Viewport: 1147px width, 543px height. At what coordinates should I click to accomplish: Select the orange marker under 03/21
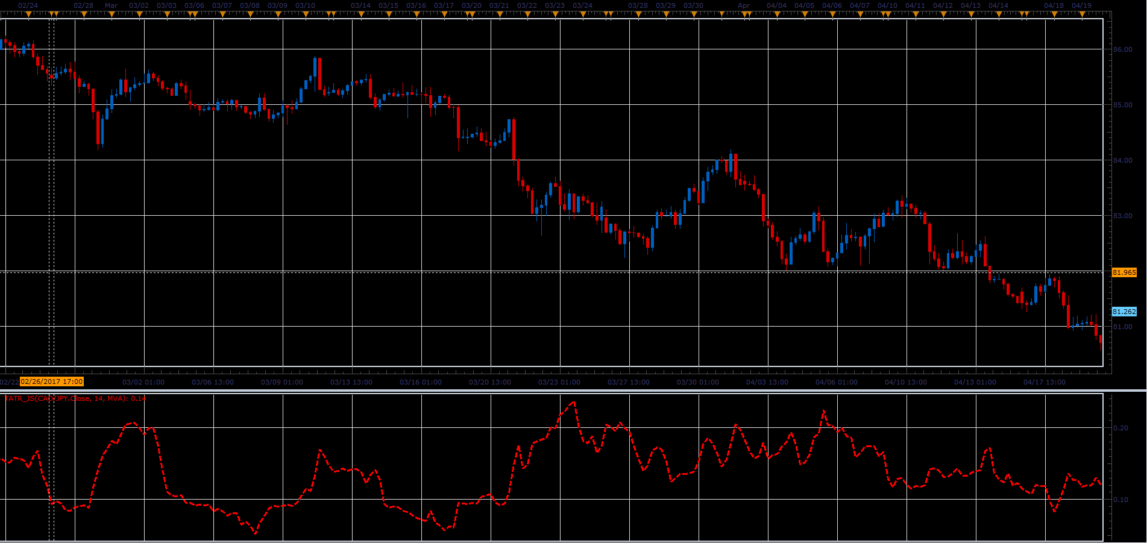coord(500,14)
